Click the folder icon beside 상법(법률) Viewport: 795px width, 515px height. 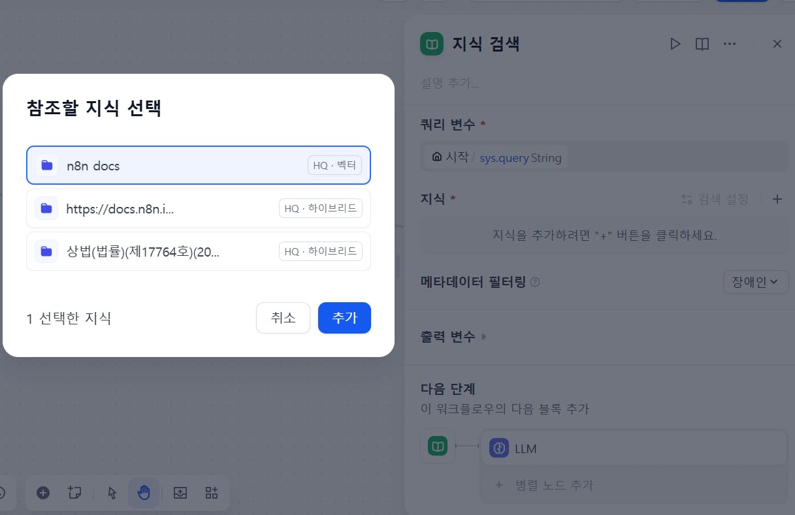[x=46, y=251]
